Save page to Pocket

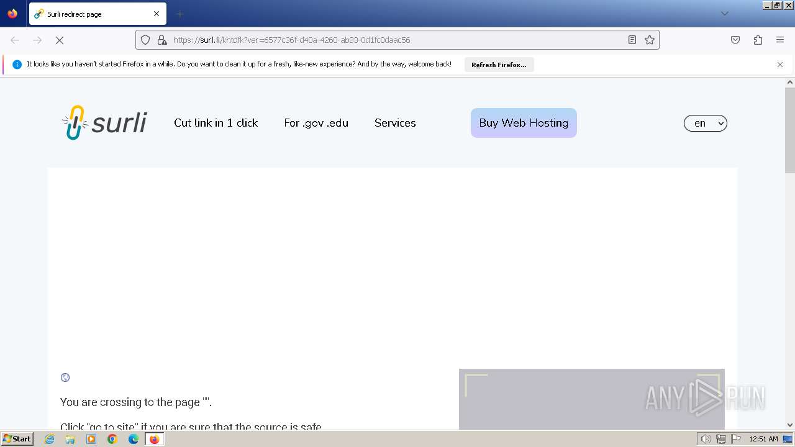point(735,40)
